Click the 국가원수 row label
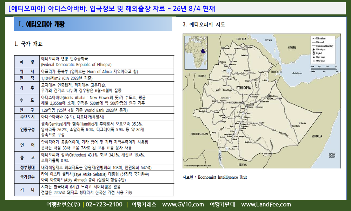This screenshot has height=211, width=351. 27,177
